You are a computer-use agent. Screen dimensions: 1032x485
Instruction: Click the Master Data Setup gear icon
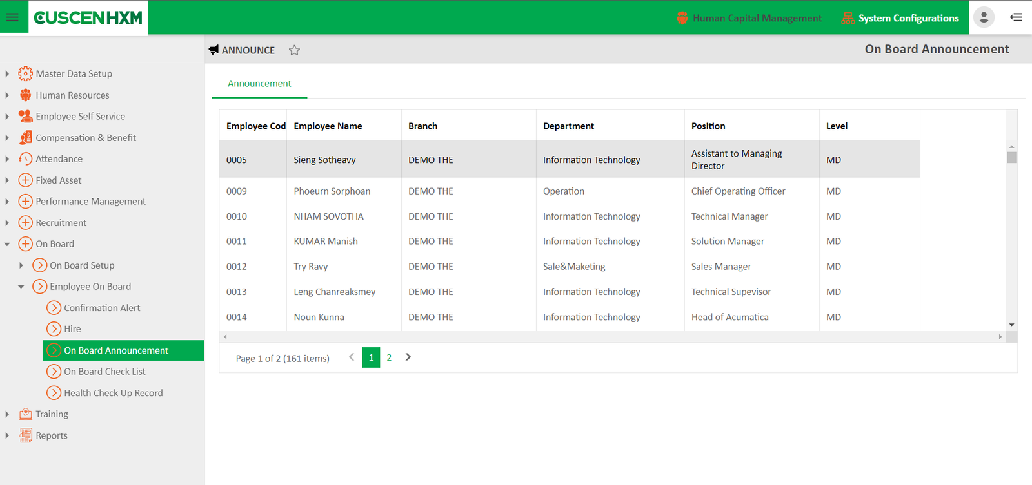(25, 74)
